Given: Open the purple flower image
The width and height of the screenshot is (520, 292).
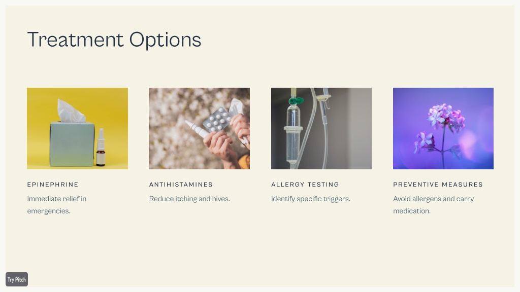Looking at the screenshot, I should pos(443,128).
